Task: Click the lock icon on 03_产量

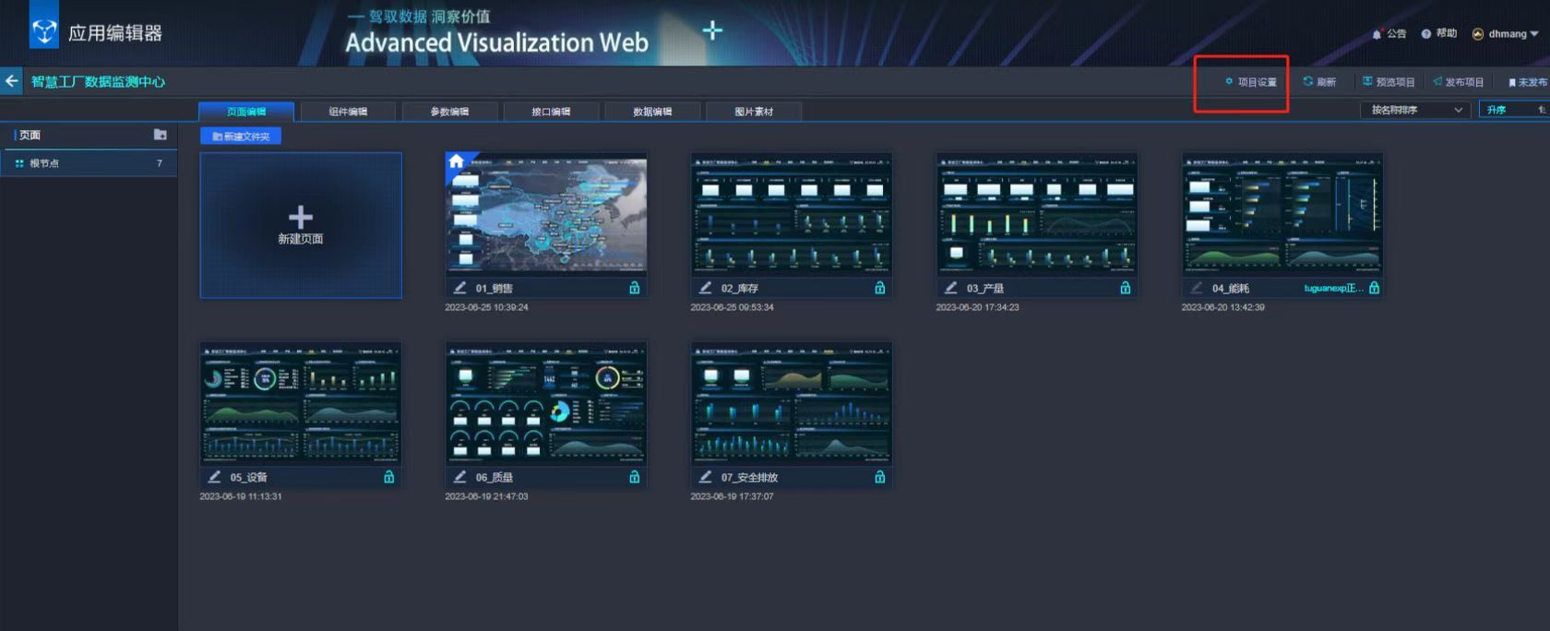Action: (x=1126, y=288)
